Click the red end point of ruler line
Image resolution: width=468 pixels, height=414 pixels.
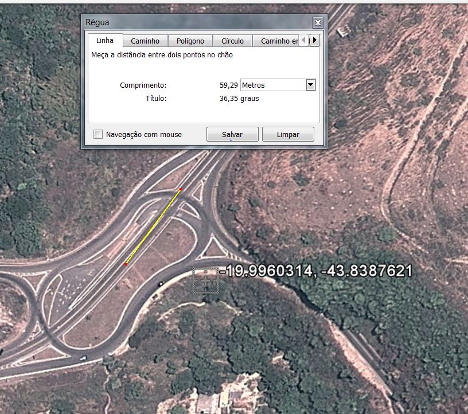coord(181,189)
